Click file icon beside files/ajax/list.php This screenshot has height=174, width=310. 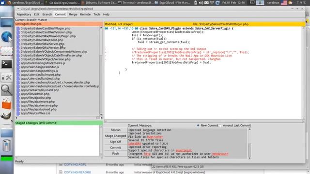(18, 98)
